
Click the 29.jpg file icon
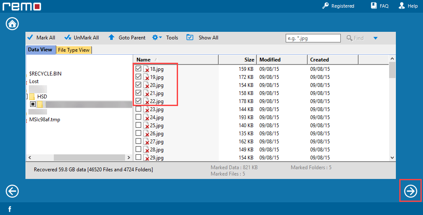[146, 158]
